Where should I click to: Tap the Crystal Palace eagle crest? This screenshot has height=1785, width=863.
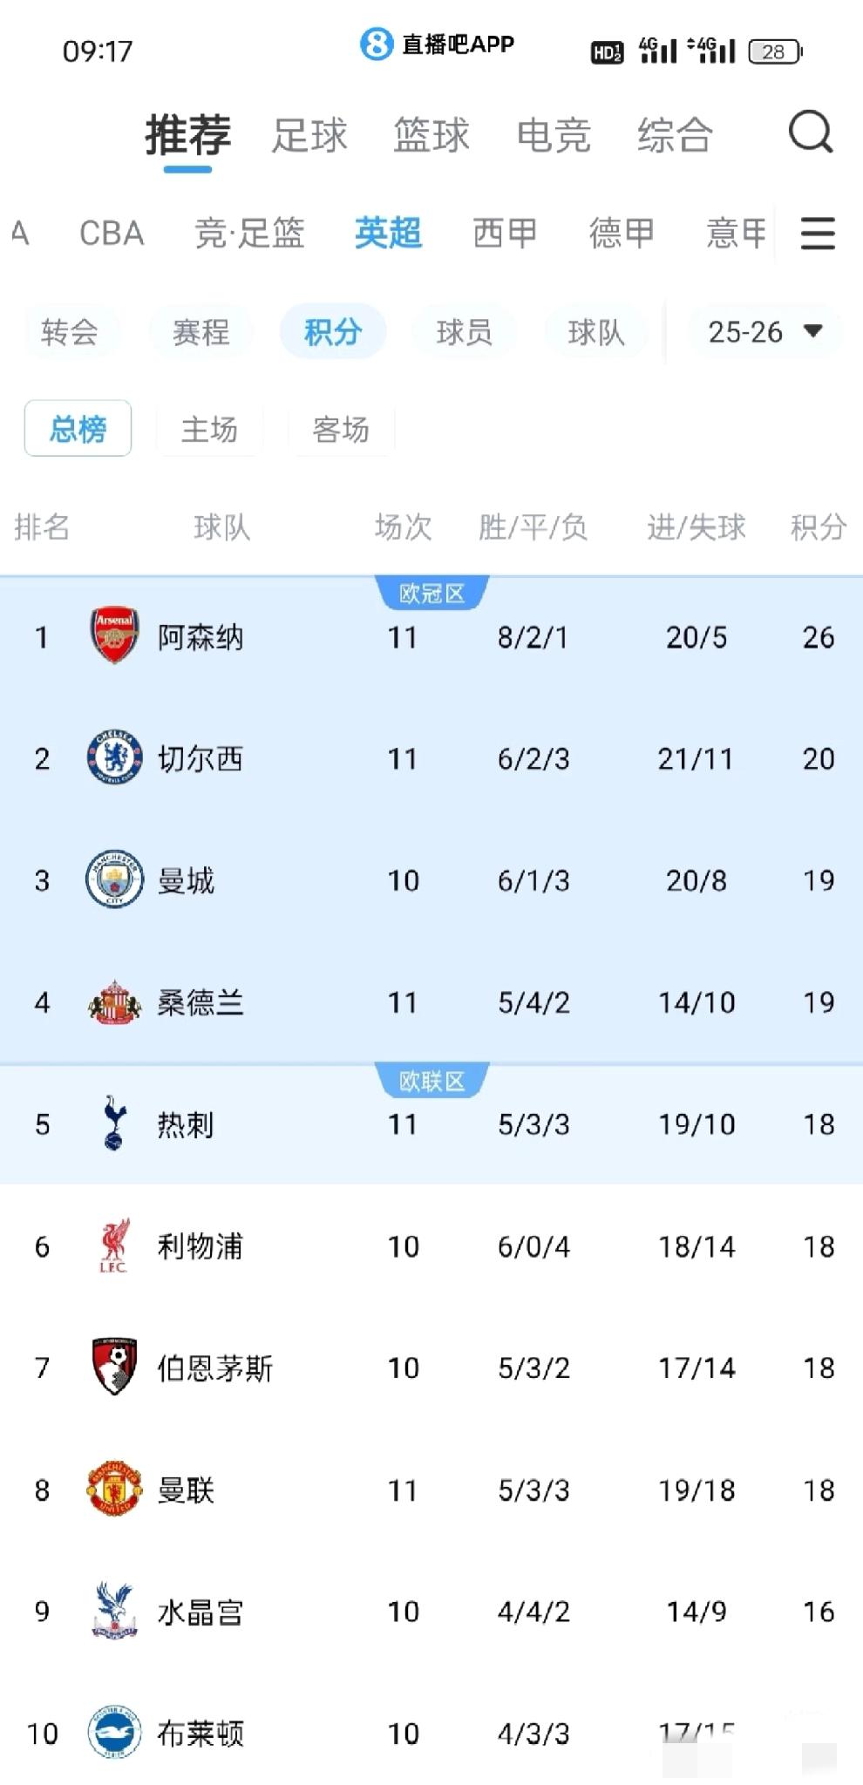click(114, 1611)
